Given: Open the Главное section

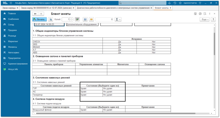Looking at the screenshot, I should 12,13.
